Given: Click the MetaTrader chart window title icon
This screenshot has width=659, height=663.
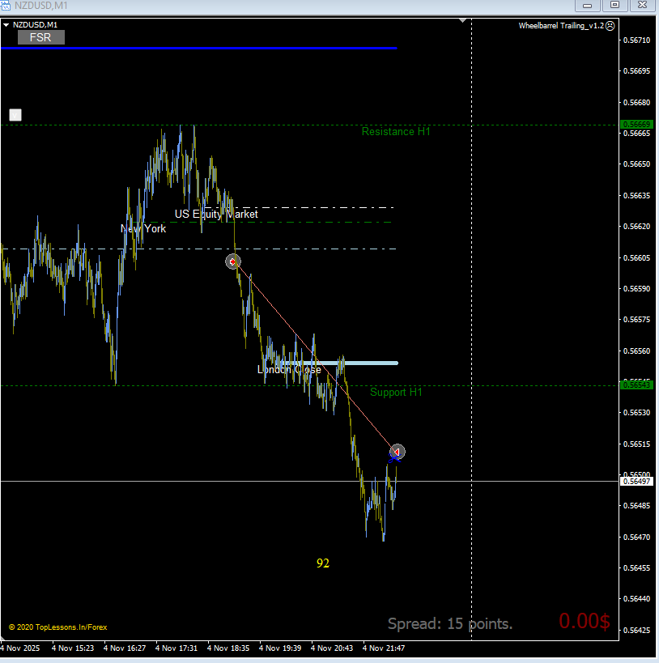Looking at the screenshot, I should pyautogui.click(x=6, y=5).
